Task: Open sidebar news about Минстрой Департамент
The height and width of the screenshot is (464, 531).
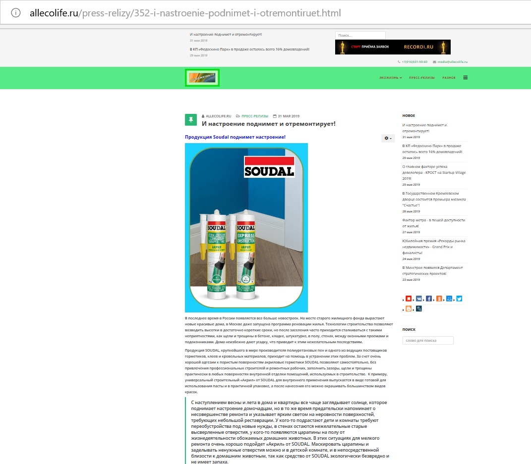Action: (432, 270)
